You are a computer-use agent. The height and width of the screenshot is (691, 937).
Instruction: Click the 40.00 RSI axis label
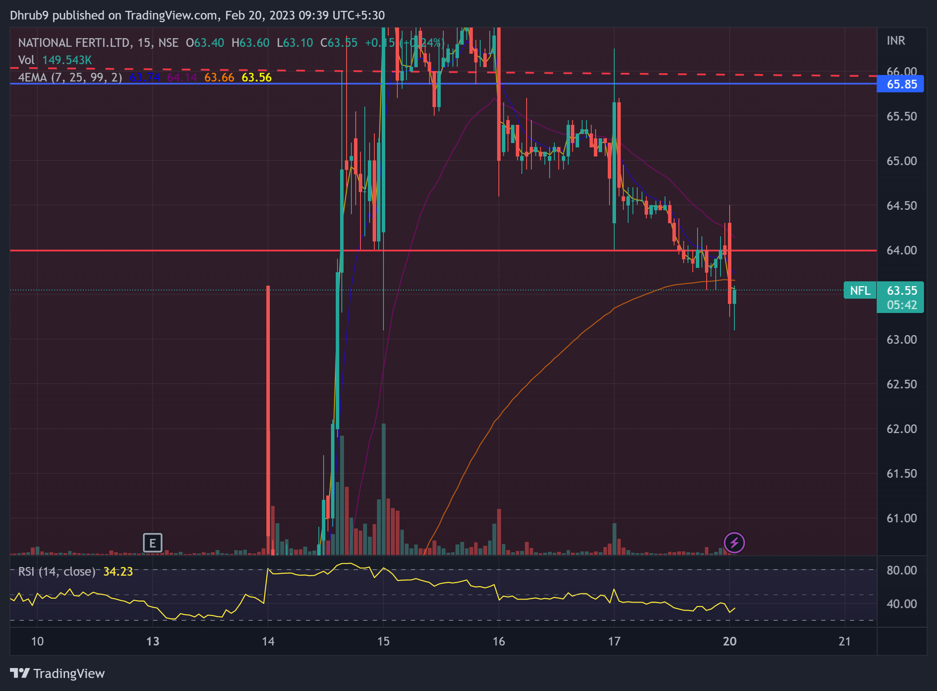[901, 603]
